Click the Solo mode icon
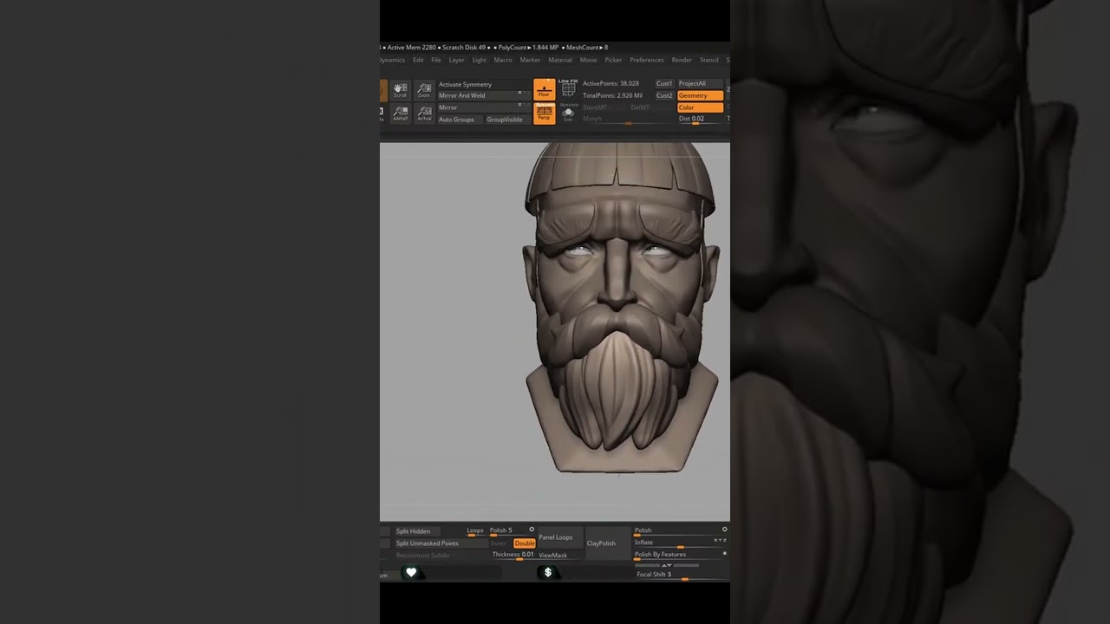The height and width of the screenshot is (624, 1110). click(568, 114)
